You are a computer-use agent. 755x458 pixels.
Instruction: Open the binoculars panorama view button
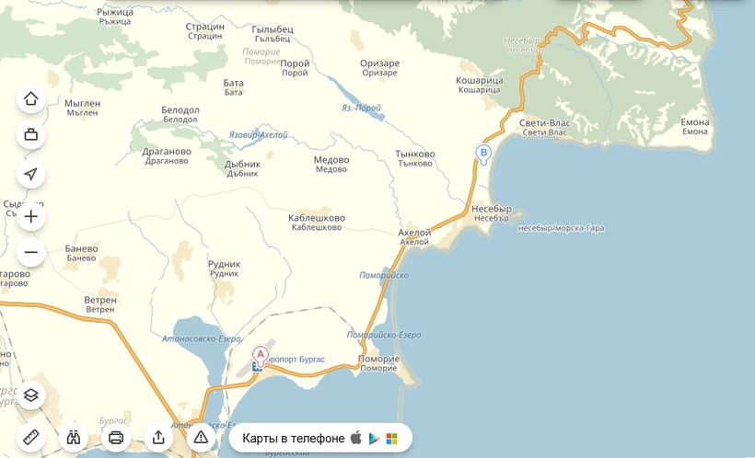click(73, 438)
